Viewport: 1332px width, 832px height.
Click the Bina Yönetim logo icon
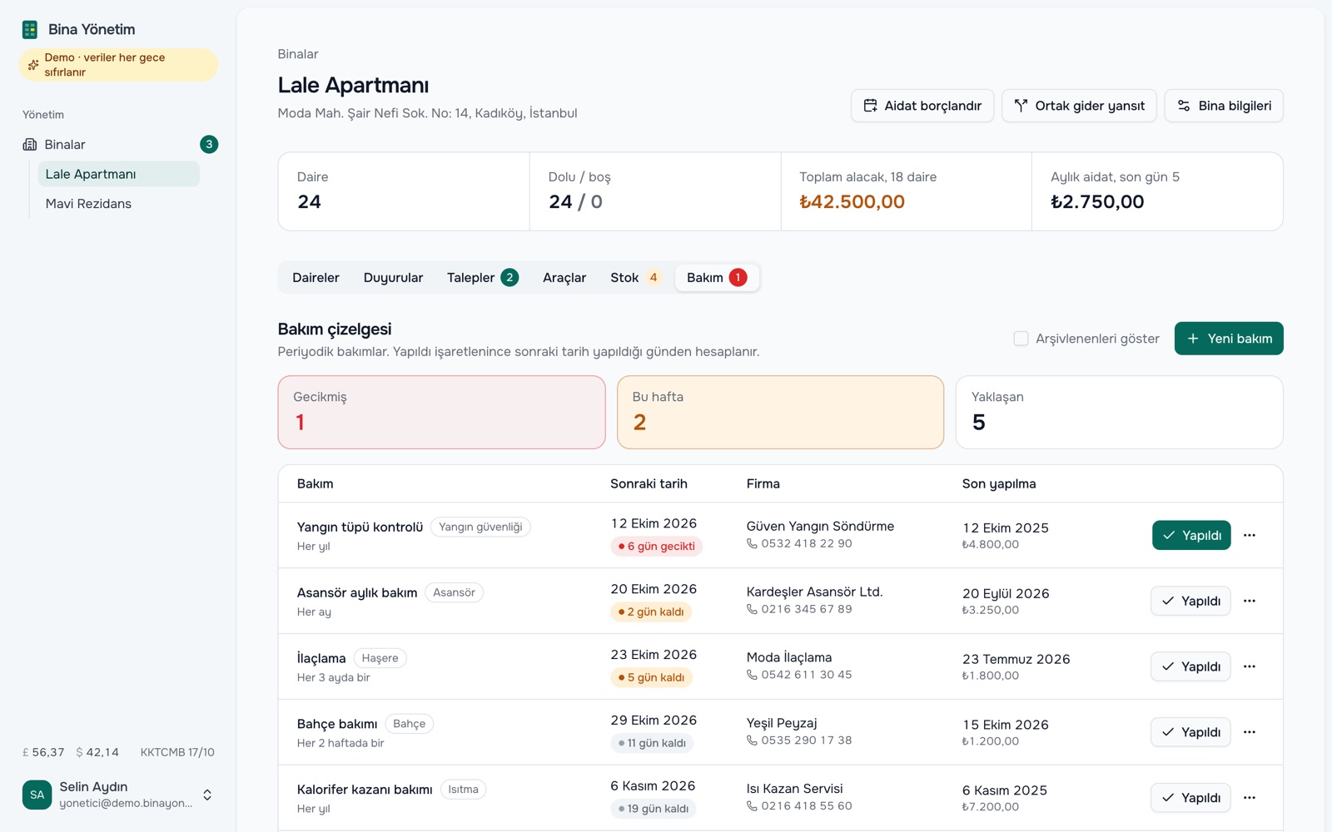pos(30,30)
